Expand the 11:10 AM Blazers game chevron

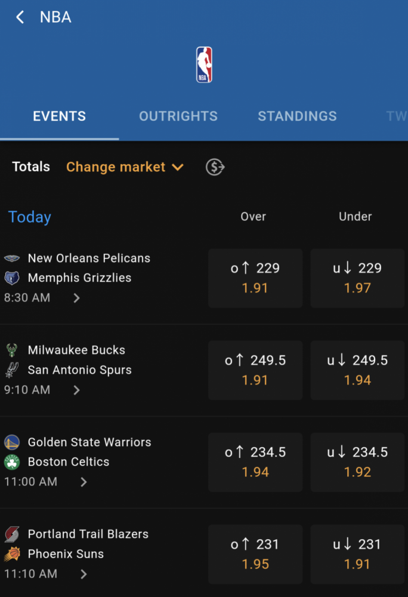pyautogui.click(x=84, y=574)
